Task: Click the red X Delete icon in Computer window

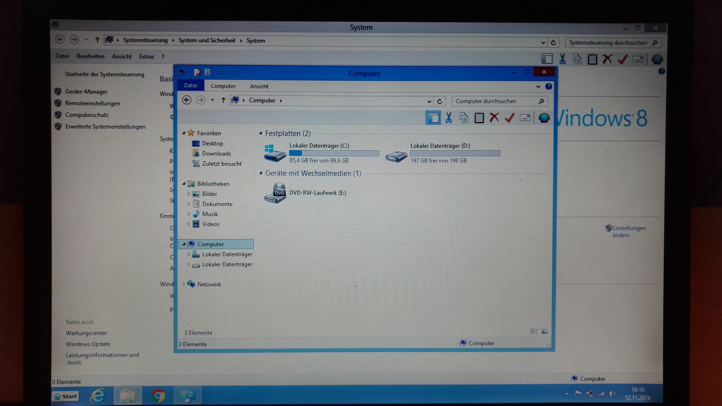Action: tap(494, 118)
